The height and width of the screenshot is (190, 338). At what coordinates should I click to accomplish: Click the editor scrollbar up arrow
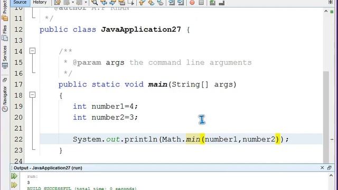click(x=326, y=11)
